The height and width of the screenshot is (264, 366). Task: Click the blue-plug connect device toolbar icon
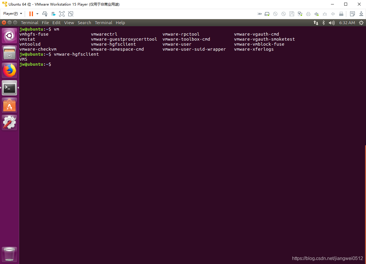click(x=54, y=14)
